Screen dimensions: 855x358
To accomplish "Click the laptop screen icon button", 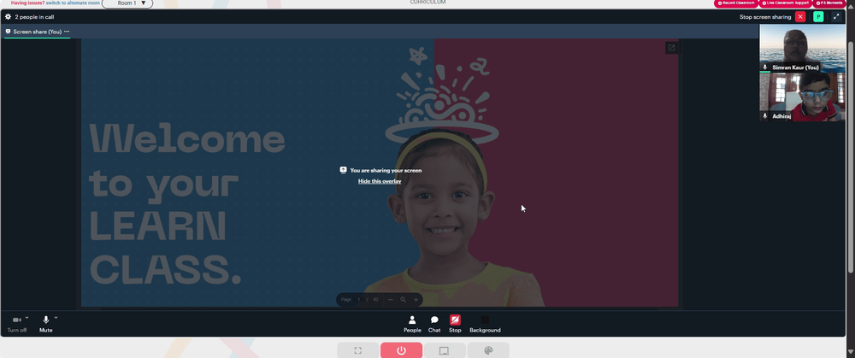I will coord(445,350).
